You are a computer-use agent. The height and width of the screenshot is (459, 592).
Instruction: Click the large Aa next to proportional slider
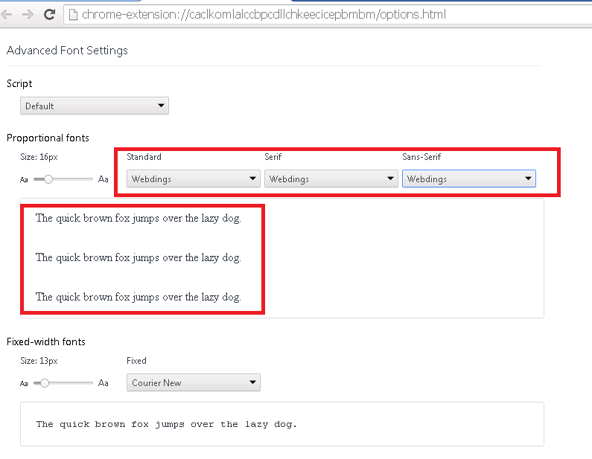tap(103, 179)
